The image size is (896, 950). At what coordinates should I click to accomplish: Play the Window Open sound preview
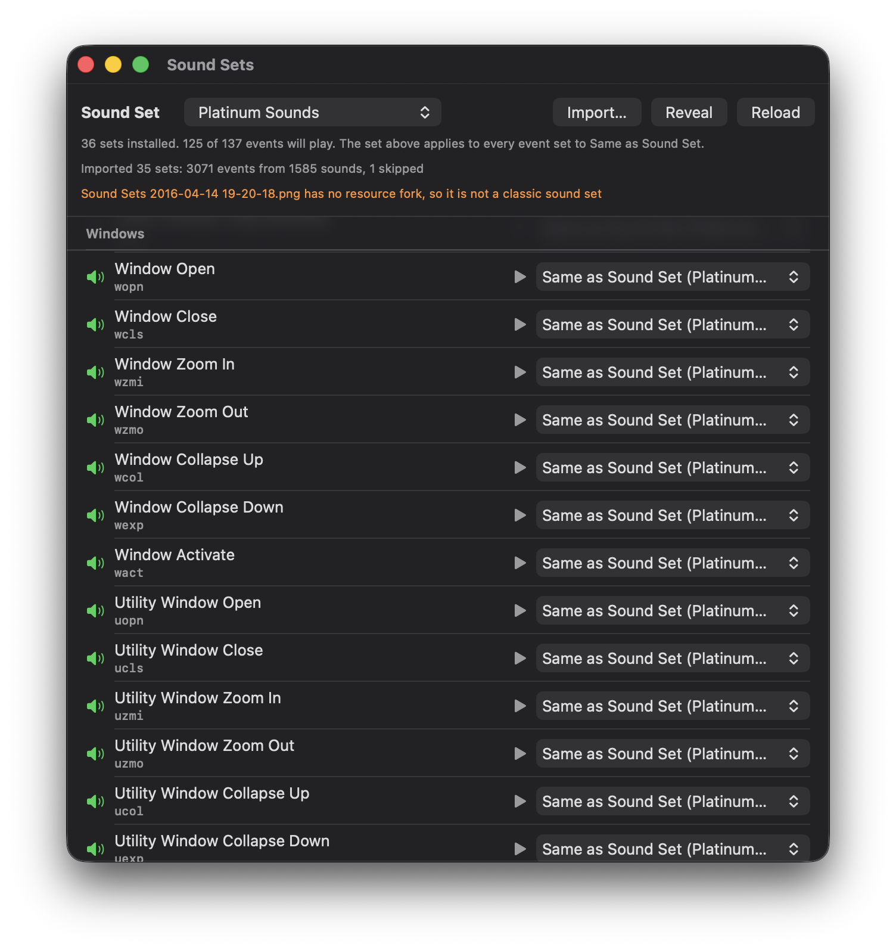(520, 277)
